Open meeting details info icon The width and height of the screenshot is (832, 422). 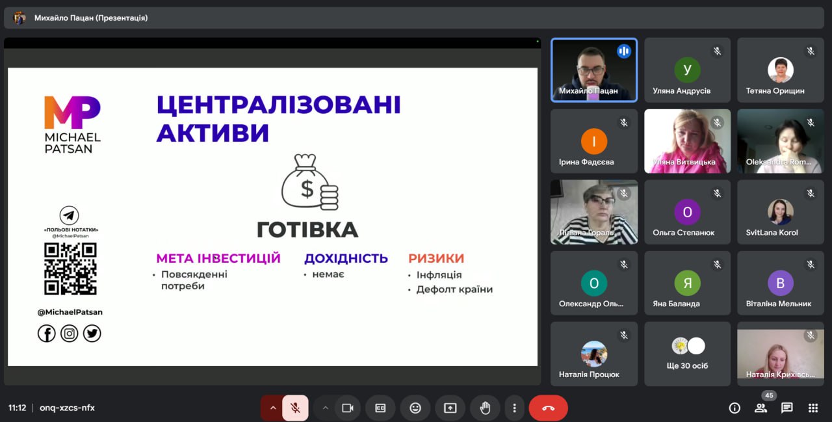pyautogui.click(x=734, y=408)
